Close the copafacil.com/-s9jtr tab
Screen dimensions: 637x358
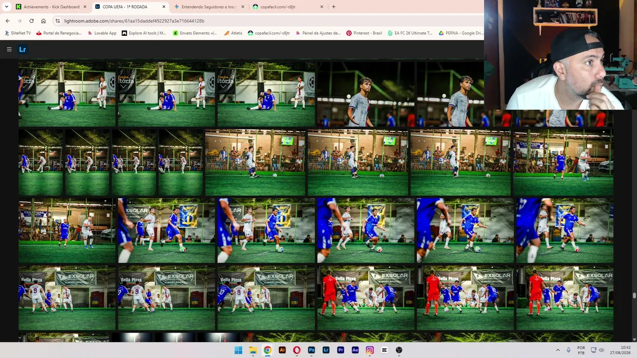(x=321, y=7)
